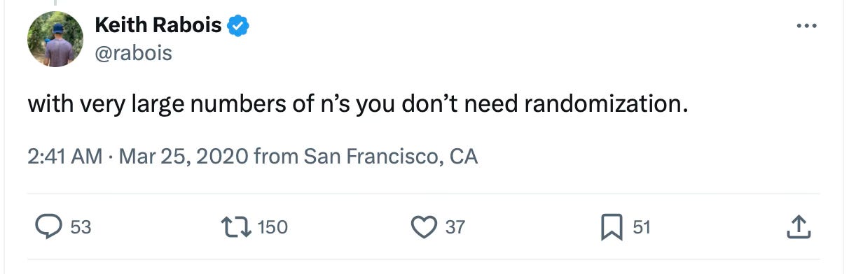Click the "from" text before the location
The image size is (849, 274).
click(x=276, y=155)
